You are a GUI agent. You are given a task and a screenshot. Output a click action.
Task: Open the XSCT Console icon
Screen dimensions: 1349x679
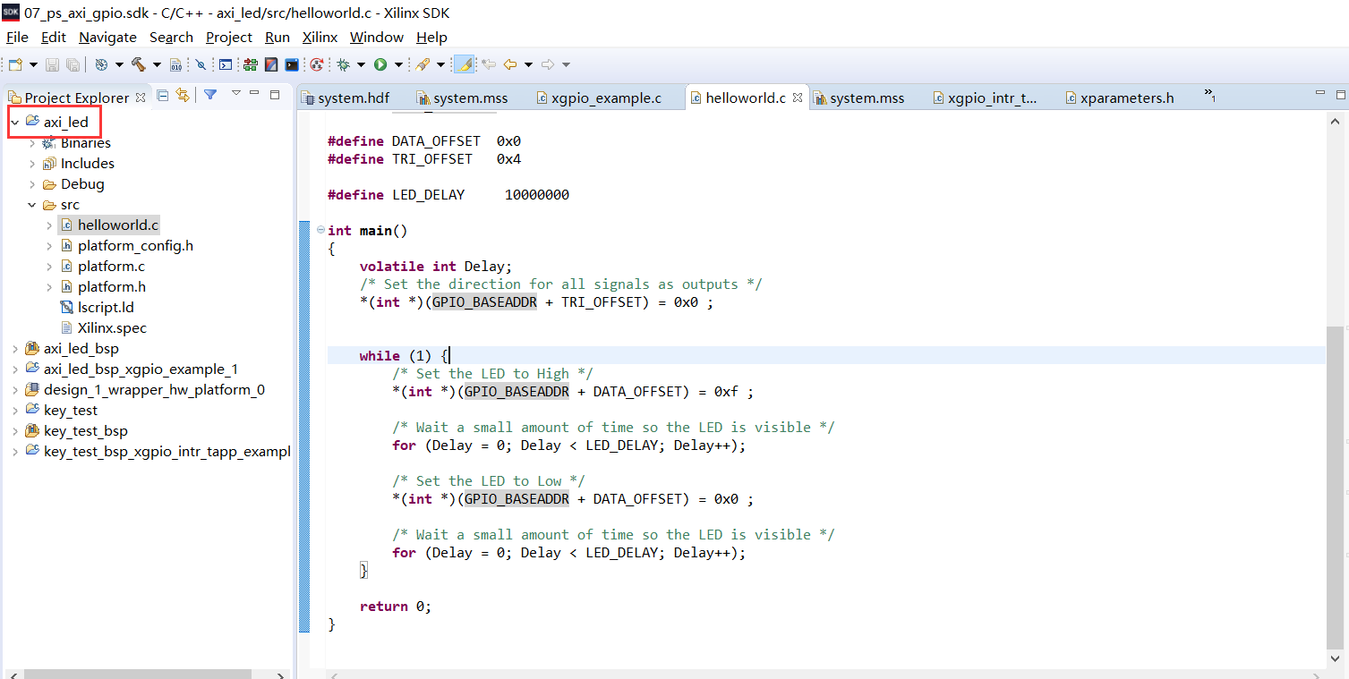pyautogui.click(x=292, y=64)
